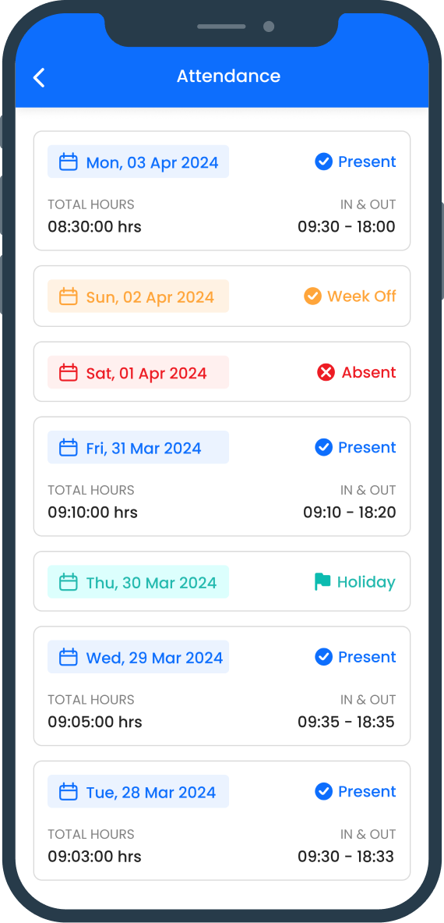The width and height of the screenshot is (444, 923).
Task: Click blue Present checkmark for 03 Apr
Action: coord(323,162)
